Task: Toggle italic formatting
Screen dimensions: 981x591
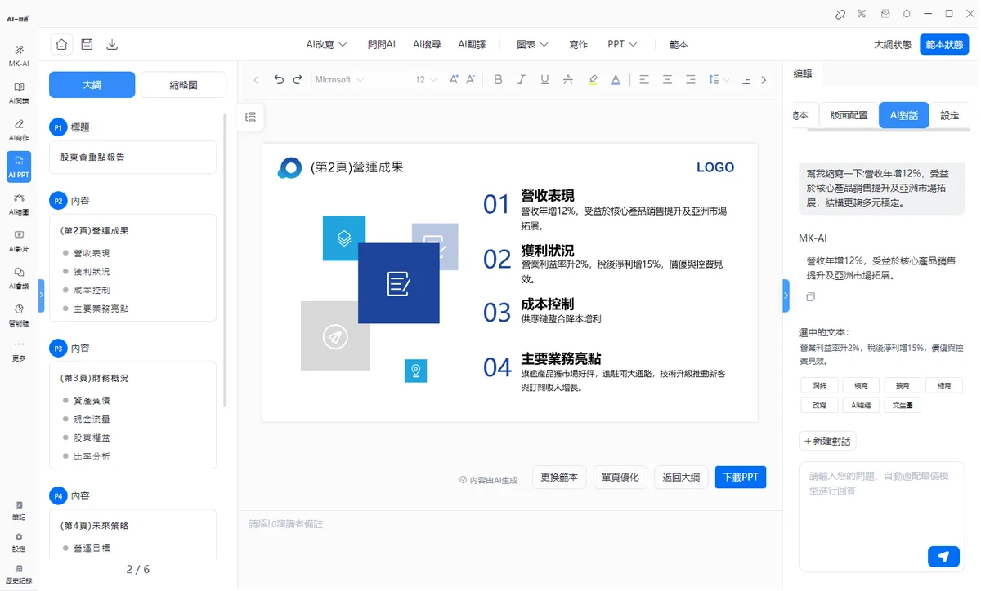Action: [522, 80]
